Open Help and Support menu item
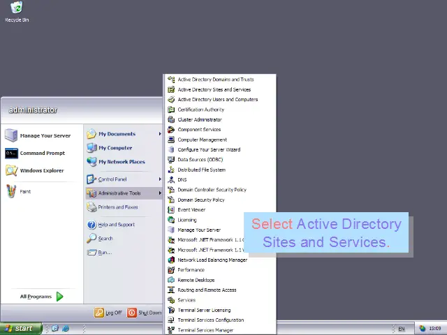 124,225
